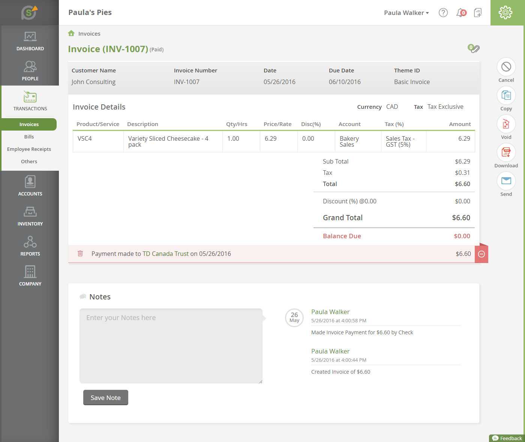Follow the TD Canada Trust link

click(x=165, y=254)
